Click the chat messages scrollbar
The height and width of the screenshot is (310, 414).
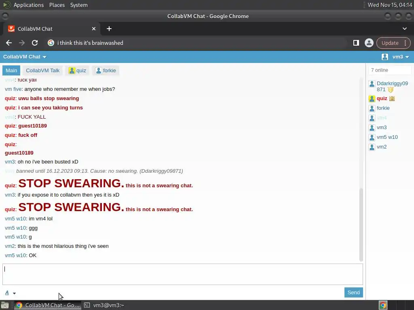pyautogui.click(x=361, y=224)
